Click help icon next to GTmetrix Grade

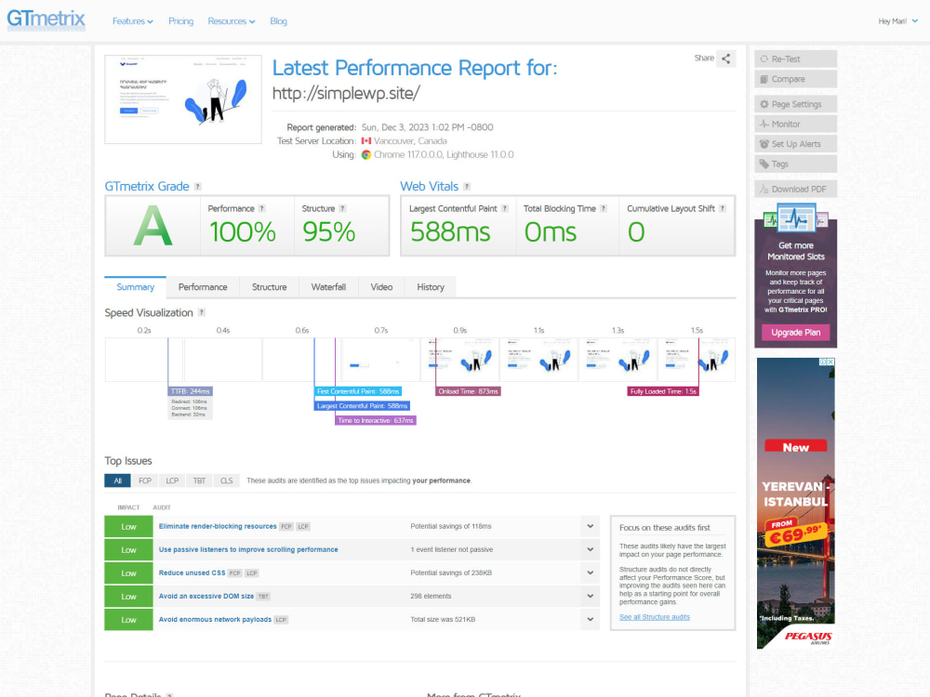197,187
